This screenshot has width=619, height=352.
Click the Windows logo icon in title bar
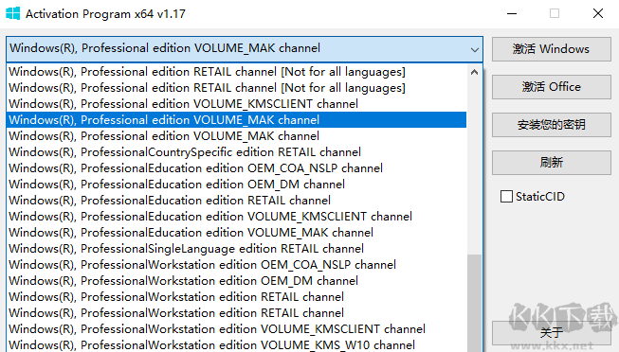tap(12, 13)
